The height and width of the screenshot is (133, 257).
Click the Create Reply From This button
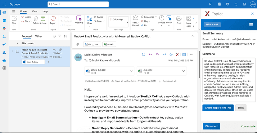click(218, 108)
